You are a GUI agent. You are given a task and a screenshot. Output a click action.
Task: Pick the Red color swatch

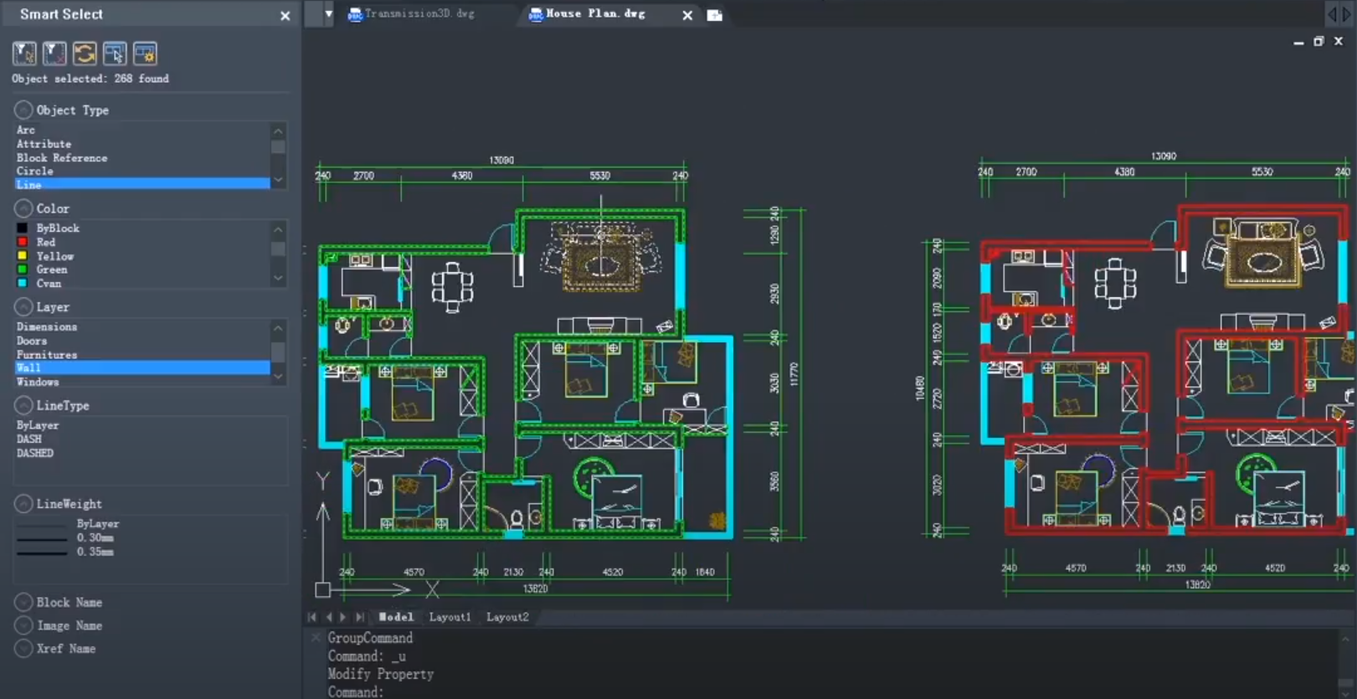(23, 242)
